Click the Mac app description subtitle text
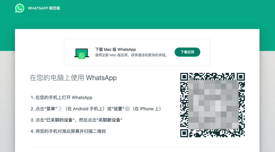This screenshot has width=275, height=152. point(132,55)
